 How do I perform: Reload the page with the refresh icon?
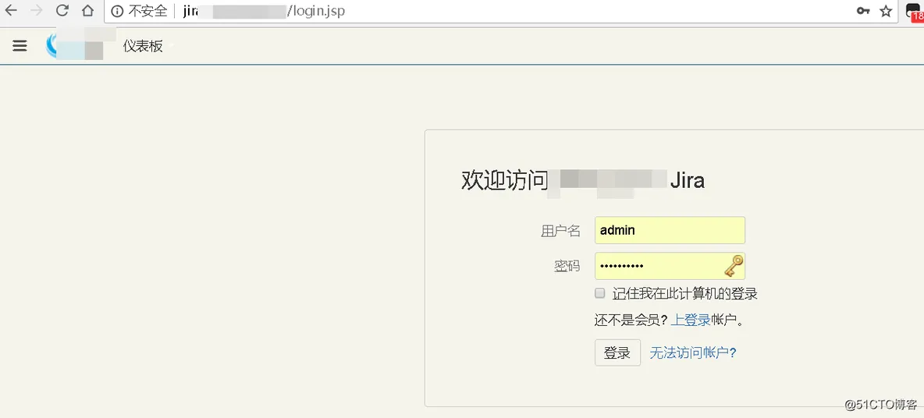click(x=62, y=11)
